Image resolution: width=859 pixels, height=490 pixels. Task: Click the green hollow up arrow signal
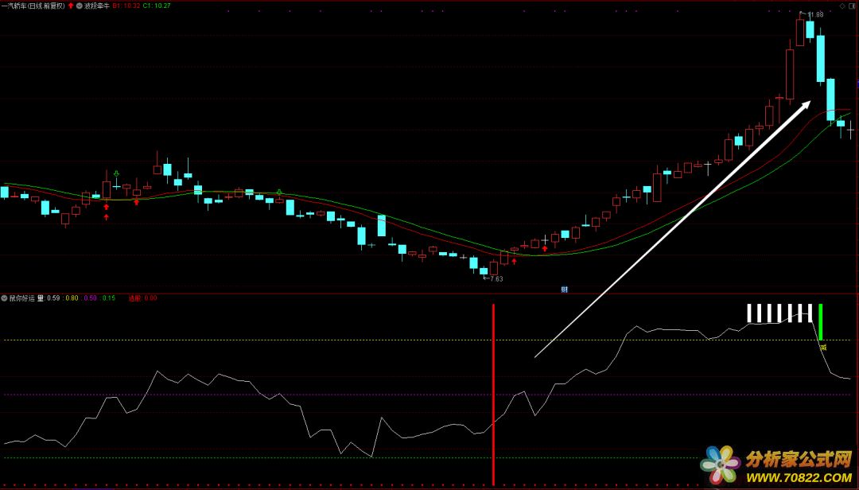[117, 173]
